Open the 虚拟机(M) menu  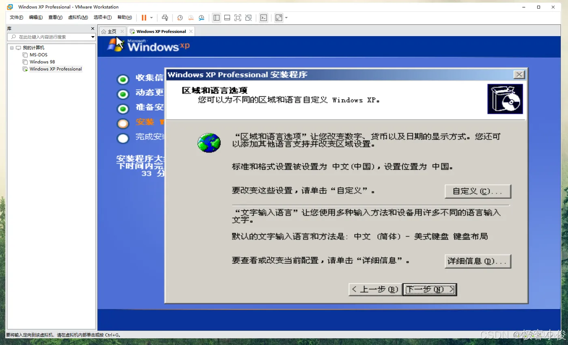point(78,17)
